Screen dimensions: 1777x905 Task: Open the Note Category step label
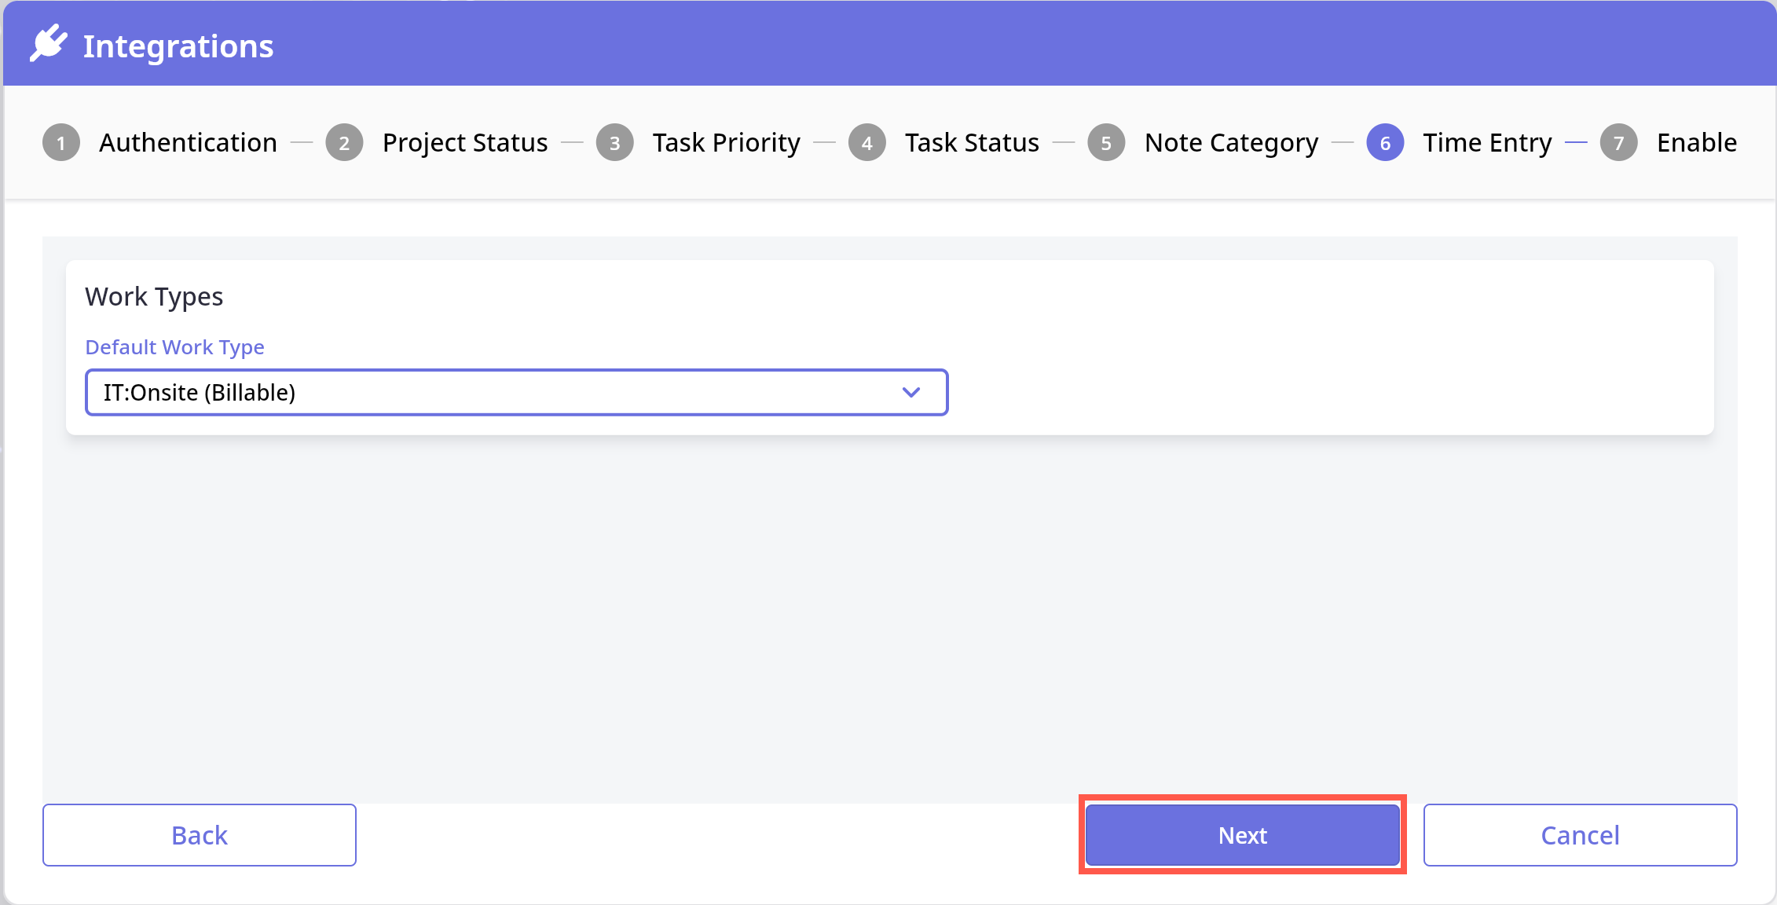pyautogui.click(x=1231, y=143)
